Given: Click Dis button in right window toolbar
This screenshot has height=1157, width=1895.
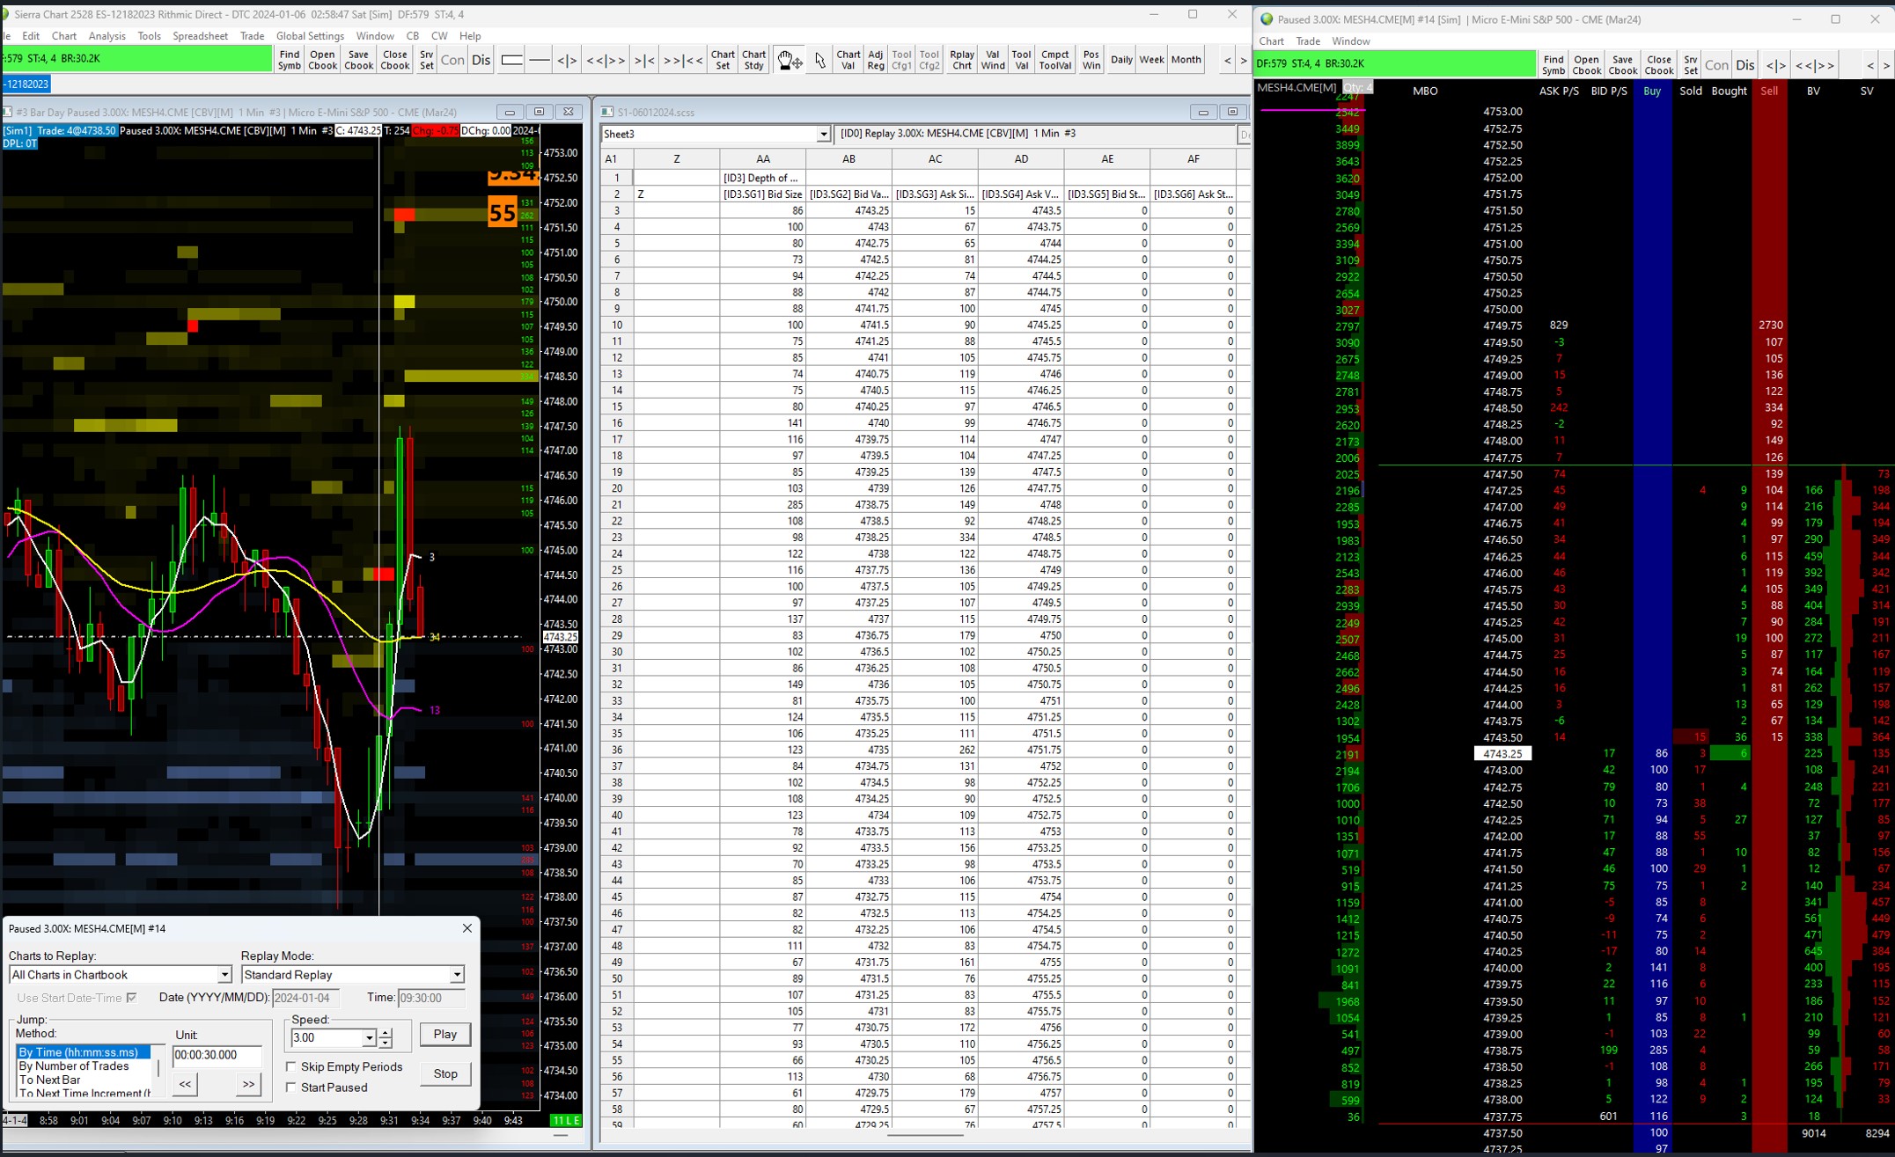Looking at the screenshot, I should (x=1745, y=65).
